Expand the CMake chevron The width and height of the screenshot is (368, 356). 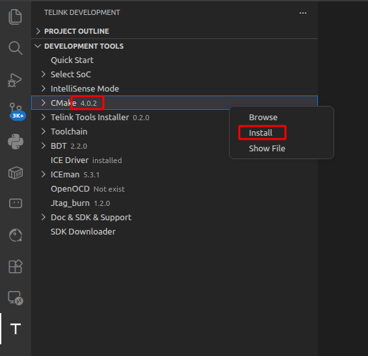point(43,103)
